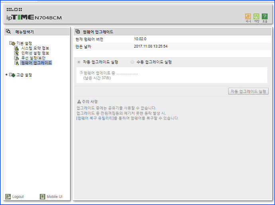This screenshot has width=275, height=205.
Task: Click the menu explorer magnifier icon
Action: [8, 31]
